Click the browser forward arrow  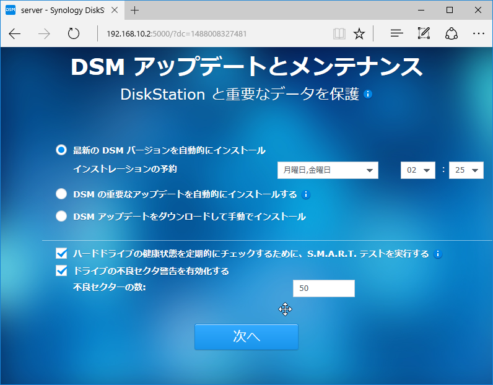(44, 33)
